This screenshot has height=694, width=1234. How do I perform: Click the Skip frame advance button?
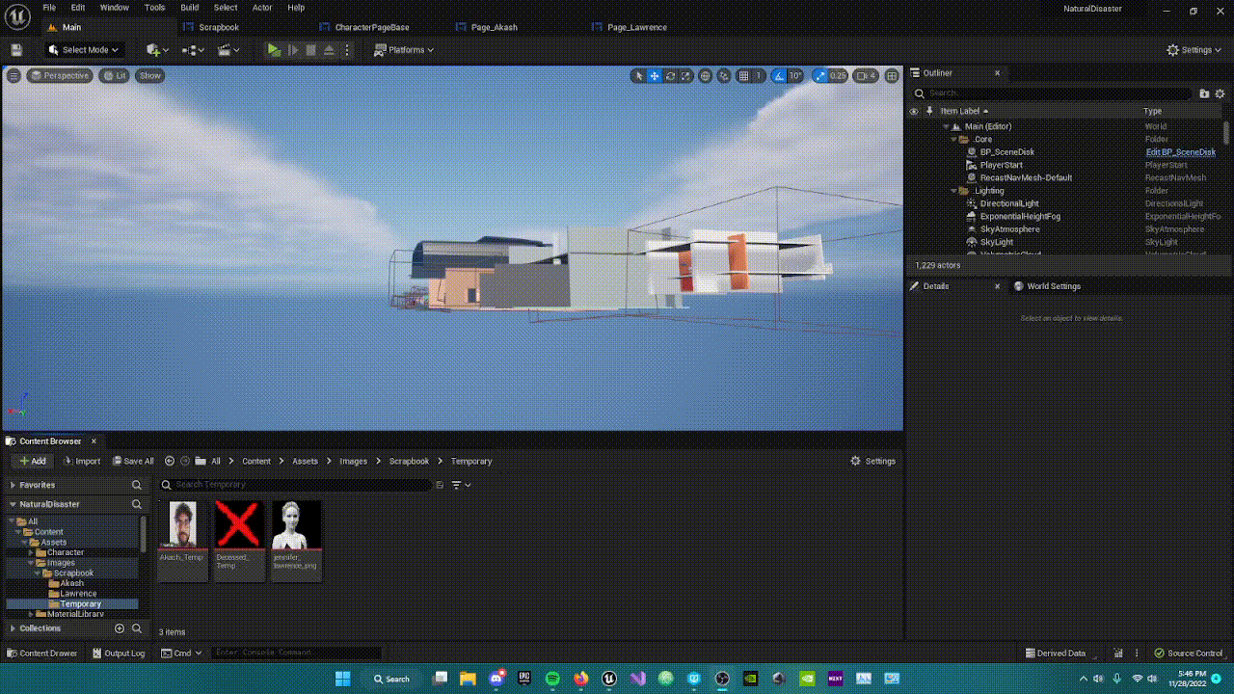(293, 50)
